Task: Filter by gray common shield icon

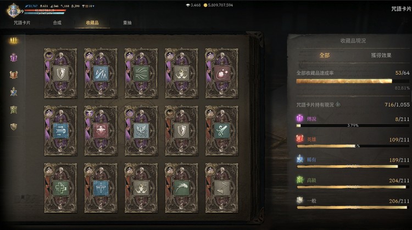Action: click(14, 127)
